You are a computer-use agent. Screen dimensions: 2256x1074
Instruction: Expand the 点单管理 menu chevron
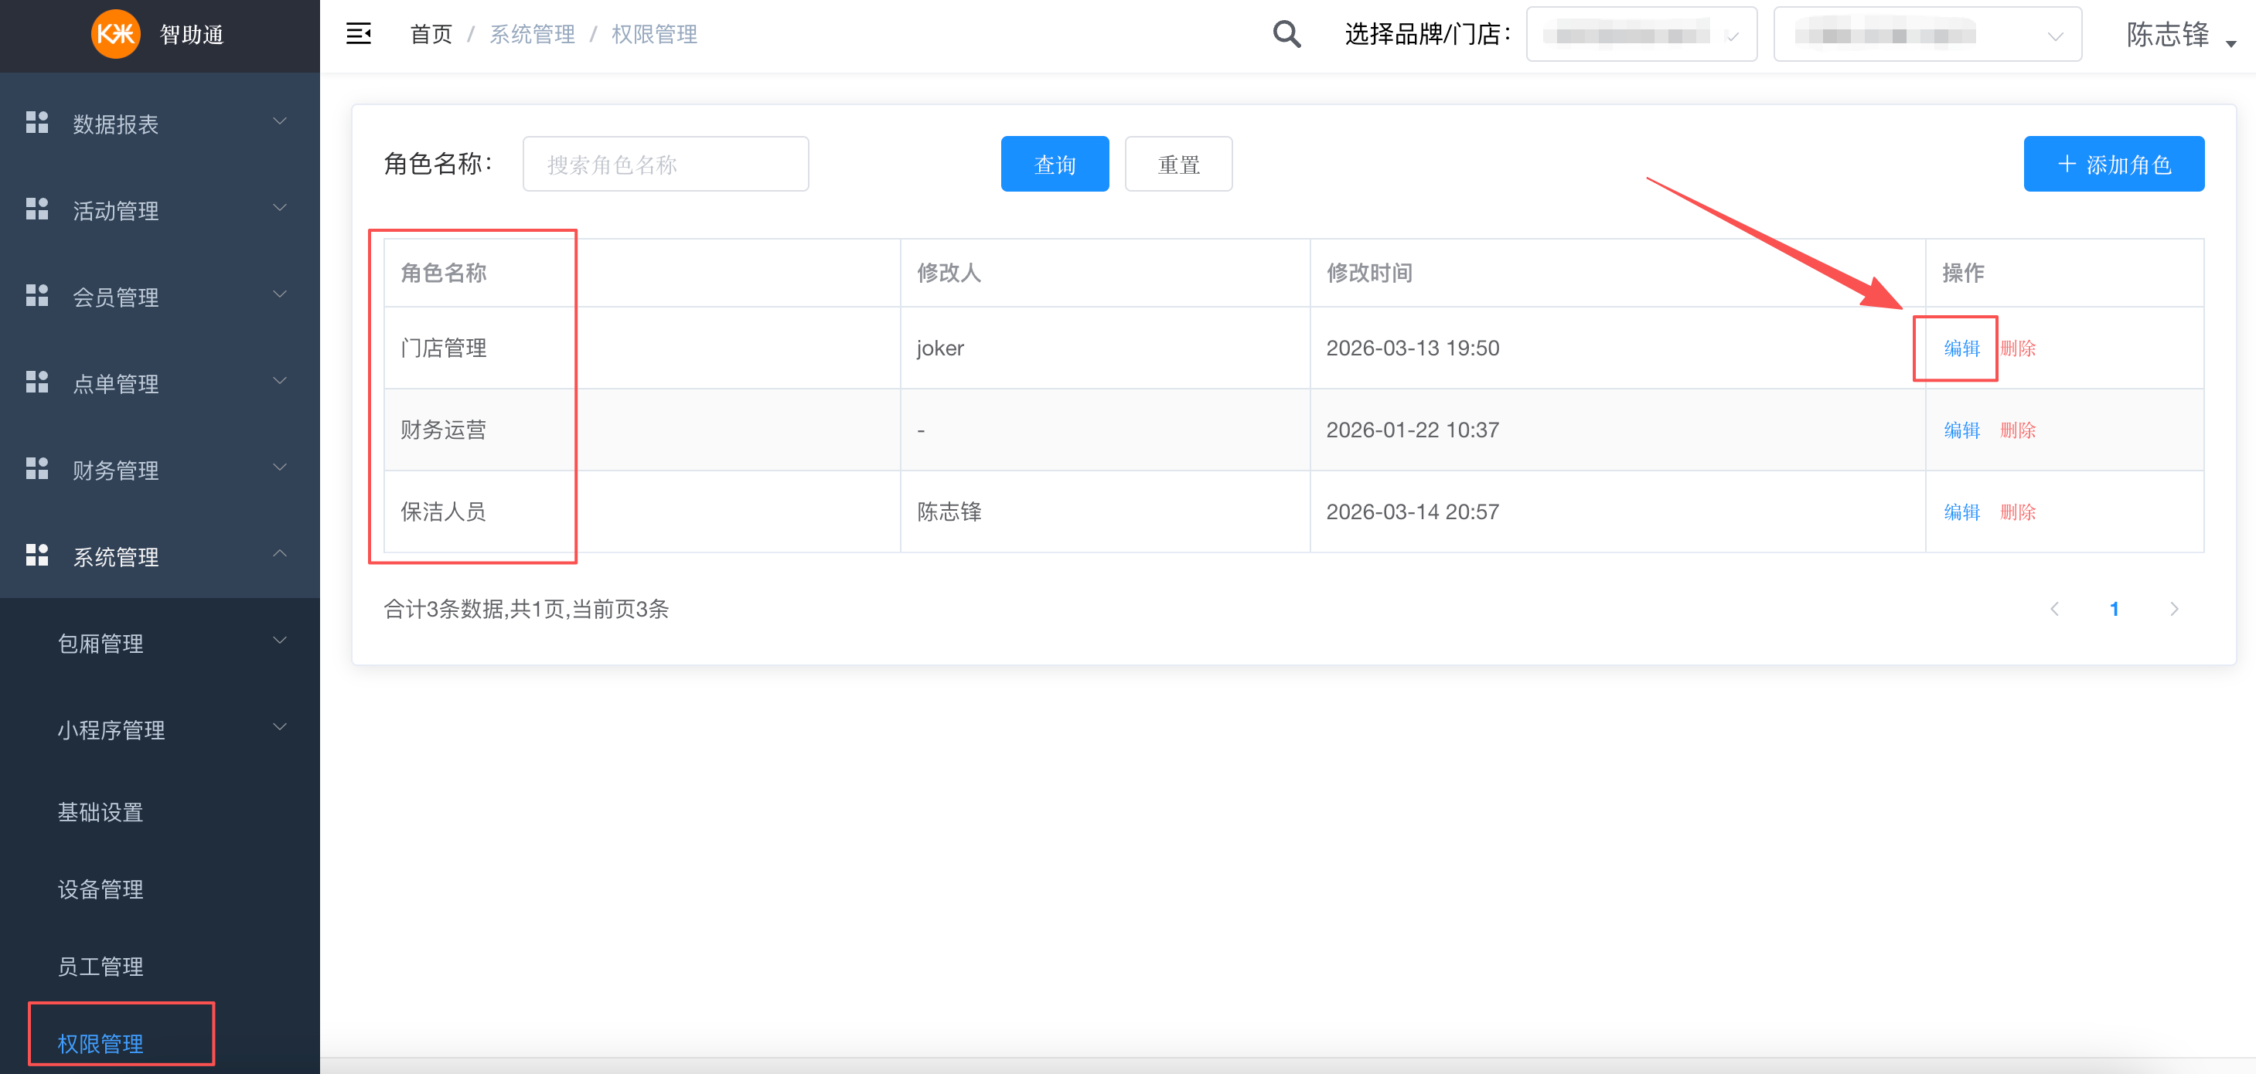(x=279, y=382)
